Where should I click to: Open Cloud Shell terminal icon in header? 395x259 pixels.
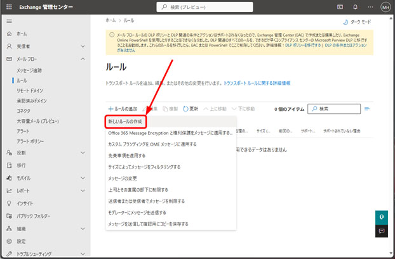click(340, 7)
